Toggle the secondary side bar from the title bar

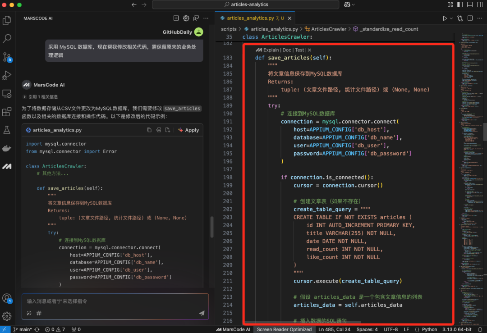coord(480,5)
